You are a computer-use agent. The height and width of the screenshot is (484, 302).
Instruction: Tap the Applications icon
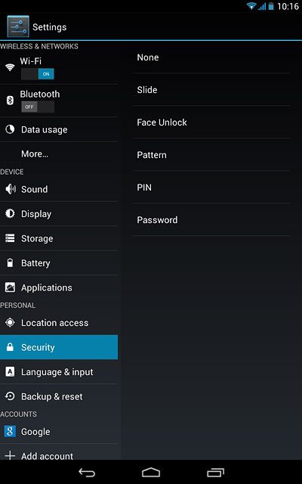10,287
